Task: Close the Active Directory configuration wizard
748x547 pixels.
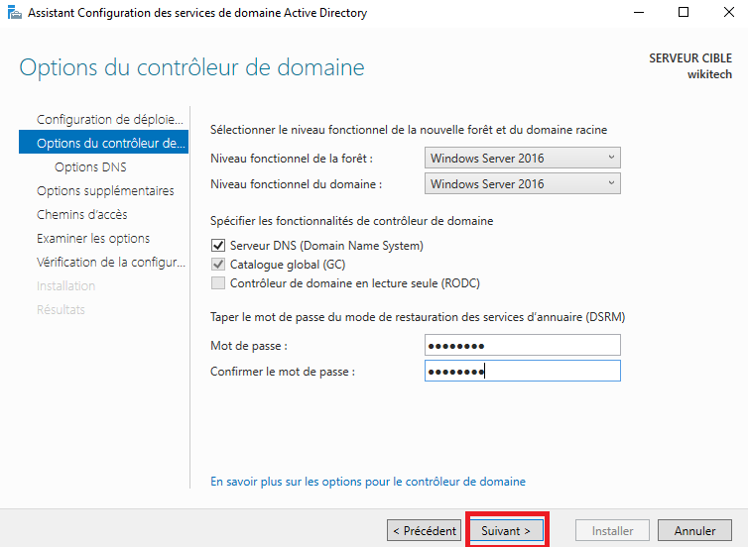Action: tap(726, 13)
